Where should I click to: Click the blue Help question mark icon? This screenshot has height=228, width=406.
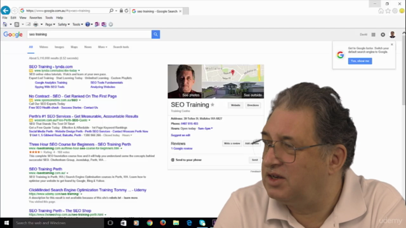coord(88,24)
